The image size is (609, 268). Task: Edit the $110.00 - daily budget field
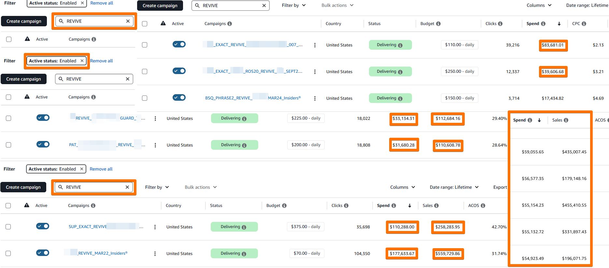coord(460,45)
